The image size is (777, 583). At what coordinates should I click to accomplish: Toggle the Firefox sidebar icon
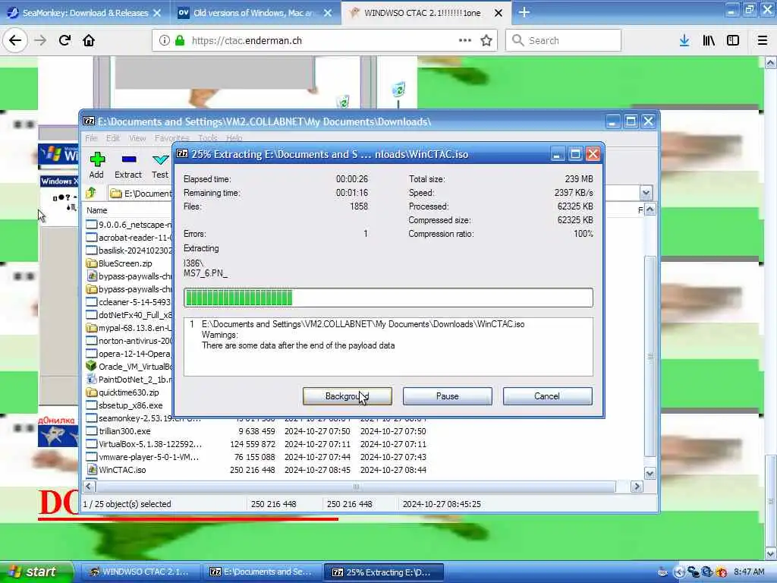click(733, 41)
